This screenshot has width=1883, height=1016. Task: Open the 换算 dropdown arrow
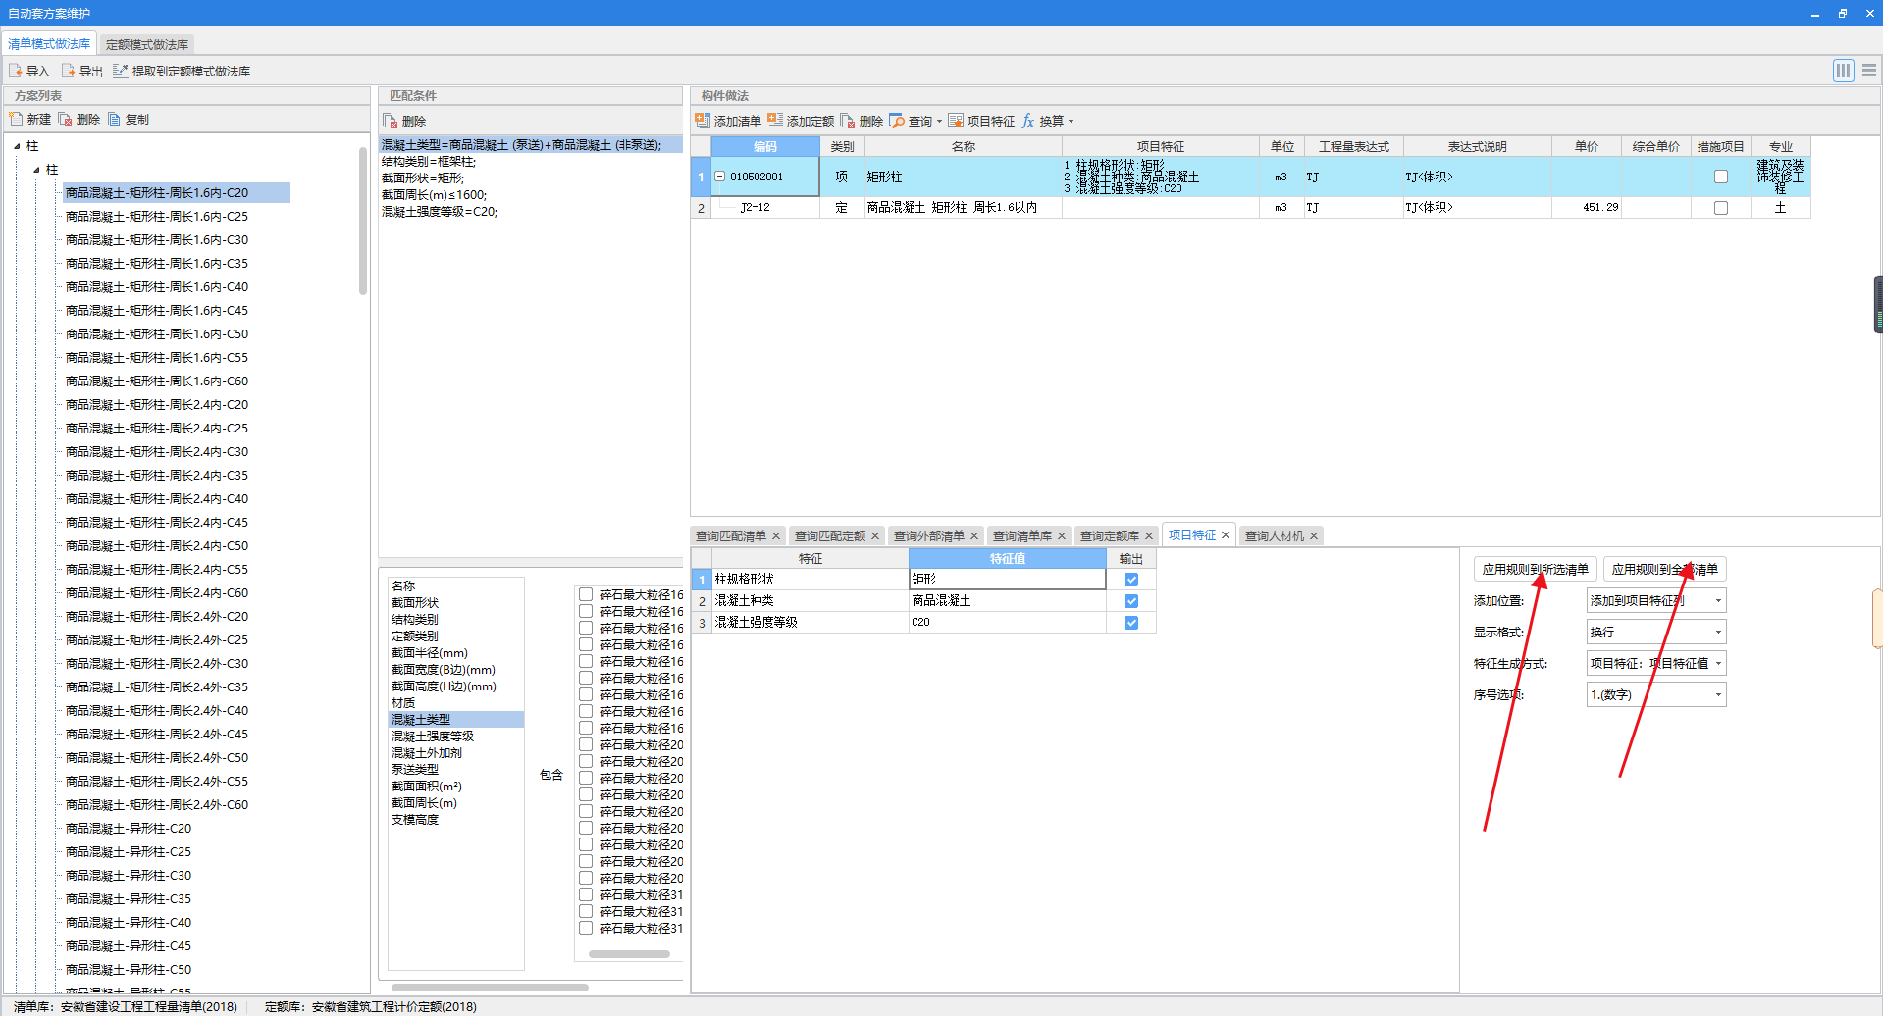[1071, 122]
